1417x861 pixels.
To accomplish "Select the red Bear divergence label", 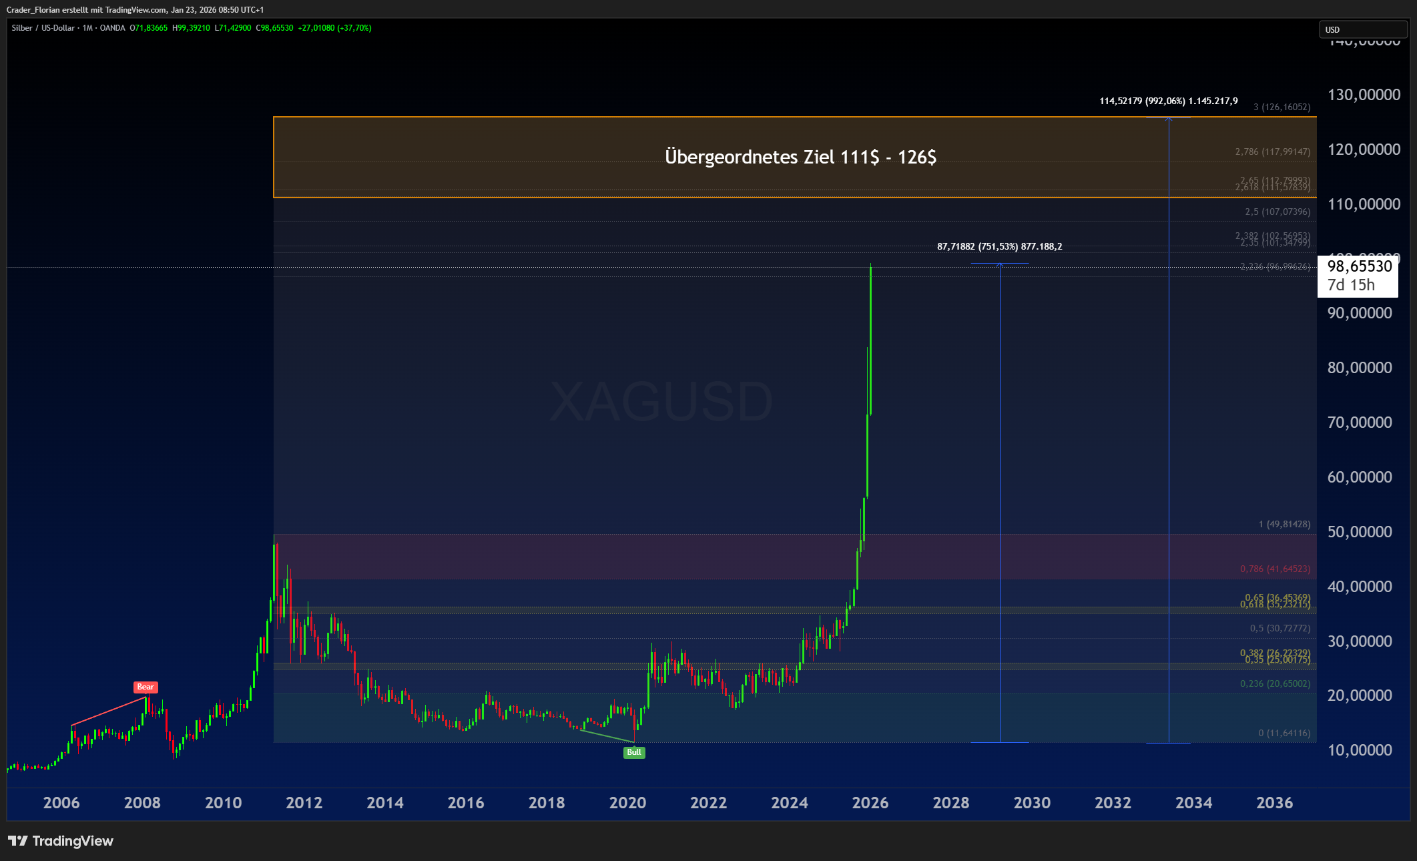I will [x=146, y=687].
